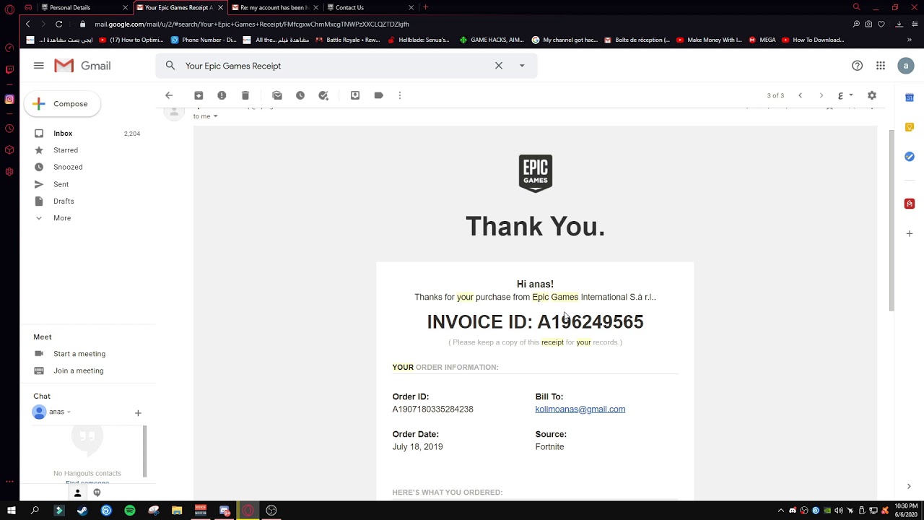Screen dimensions: 924x520
Task: Expand the 'to me' details arrow
Action: [x=215, y=116]
